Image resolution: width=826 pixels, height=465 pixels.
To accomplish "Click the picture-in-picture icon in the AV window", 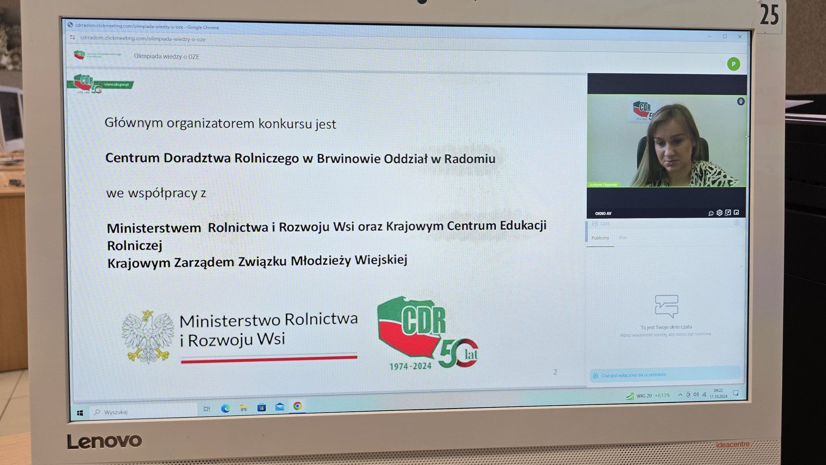I will 736,213.
